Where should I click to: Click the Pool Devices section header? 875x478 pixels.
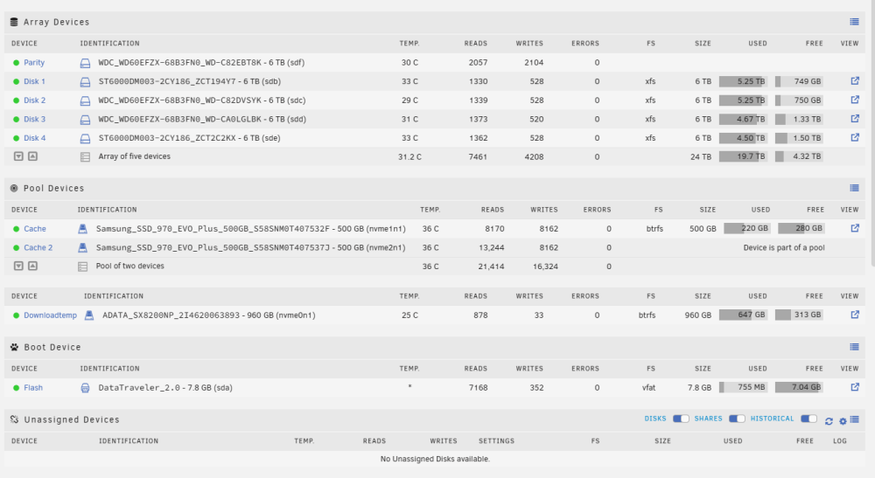[435, 188]
